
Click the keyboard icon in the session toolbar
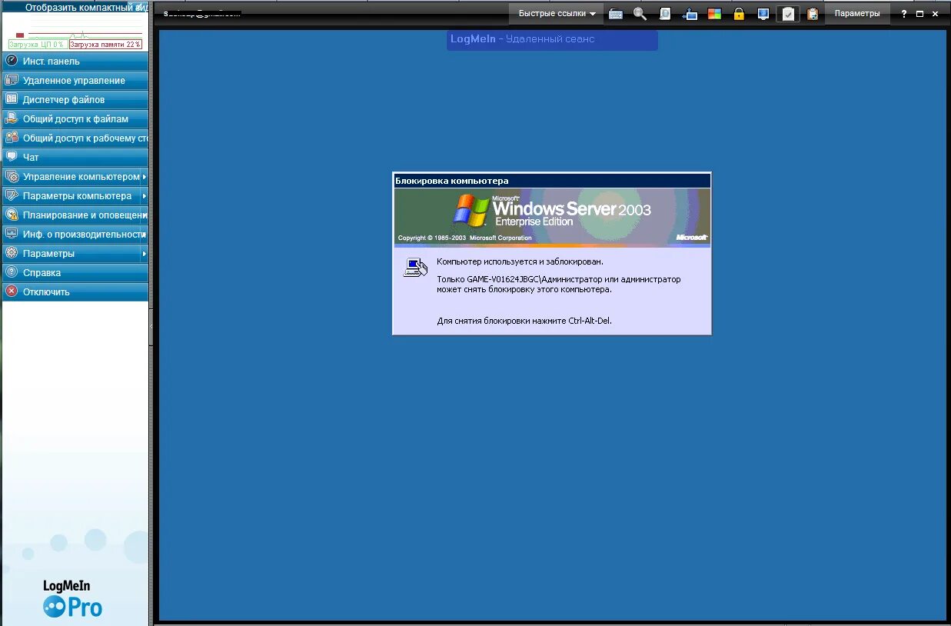coord(616,14)
